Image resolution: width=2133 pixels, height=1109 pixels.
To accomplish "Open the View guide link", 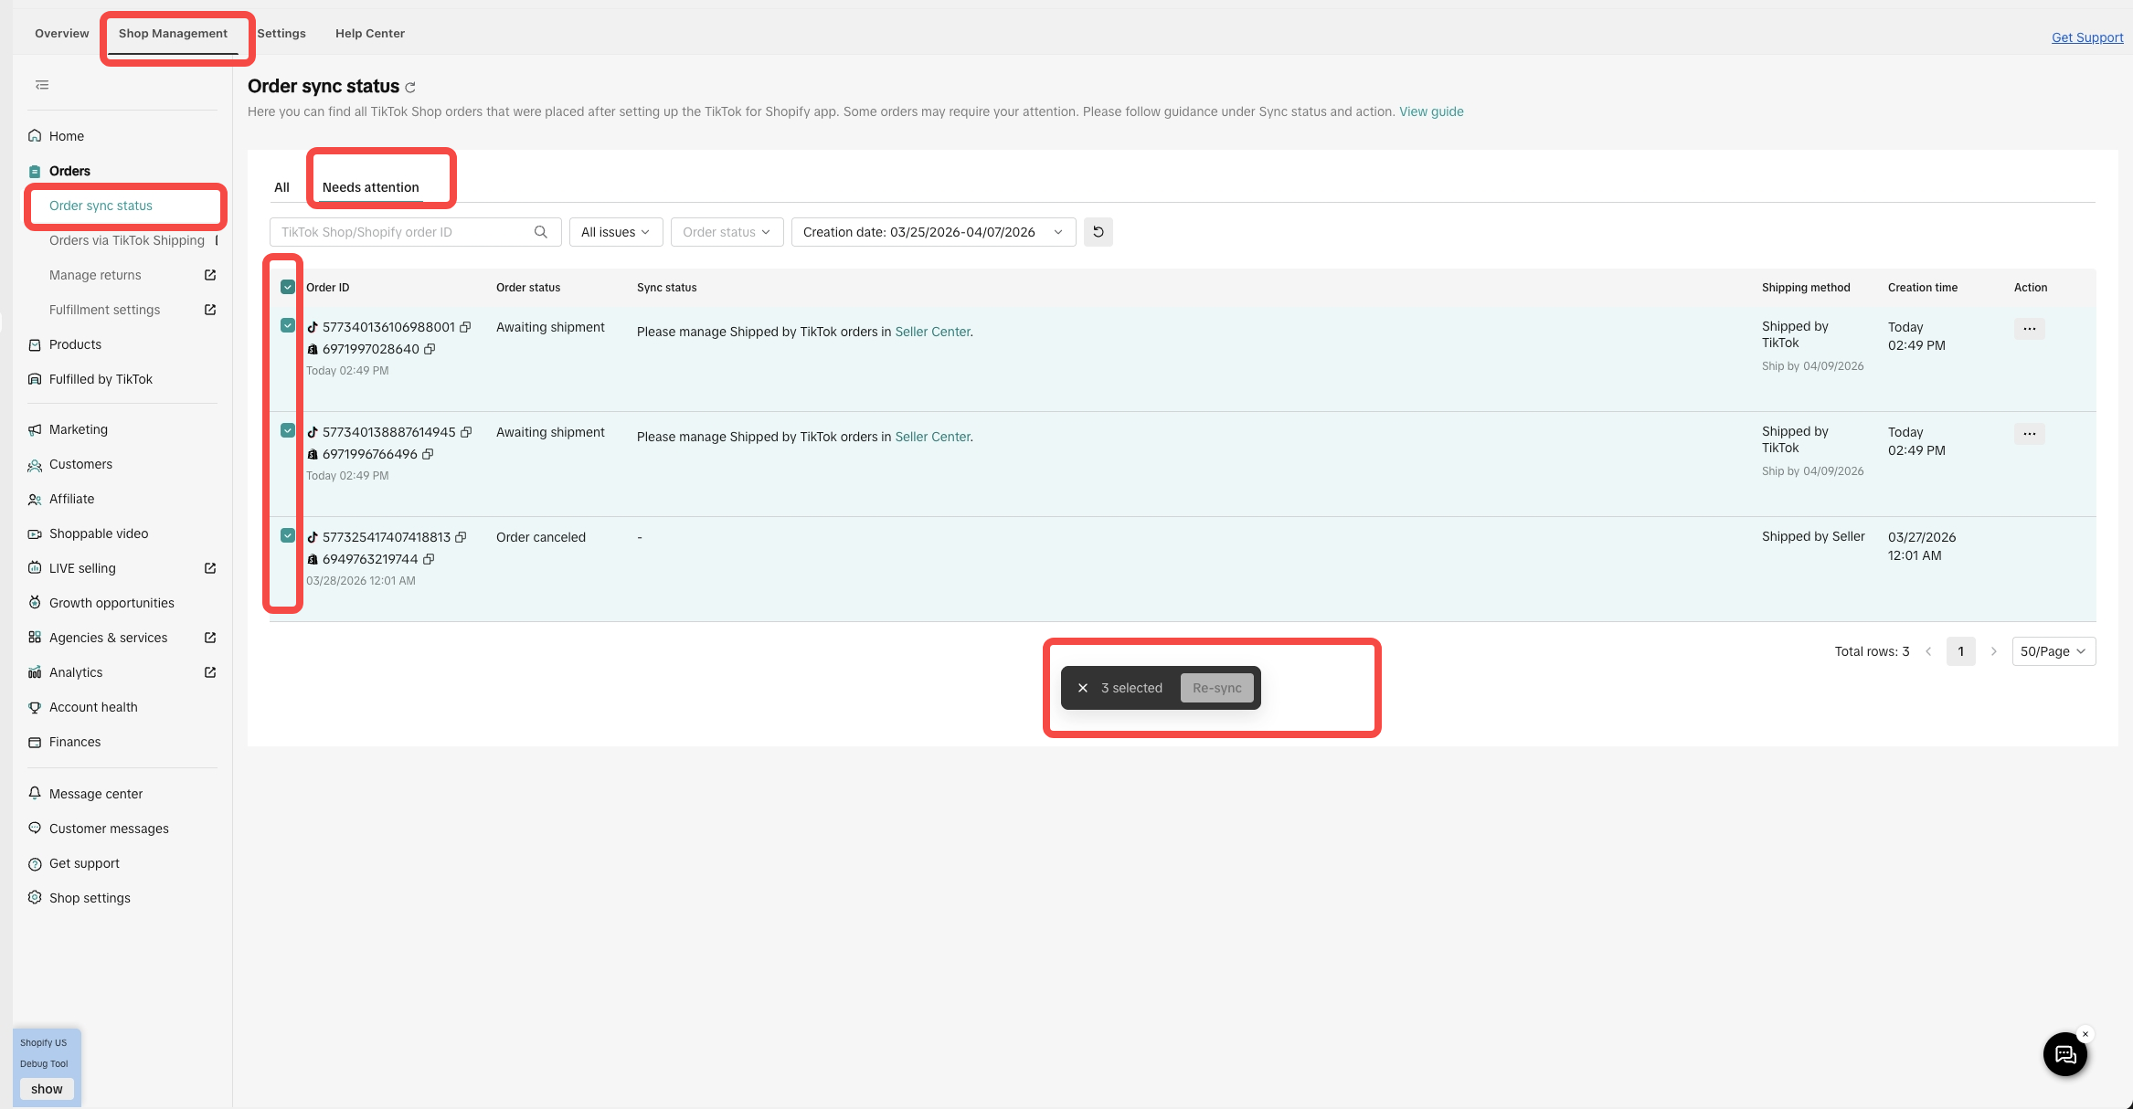I will pyautogui.click(x=1431, y=111).
